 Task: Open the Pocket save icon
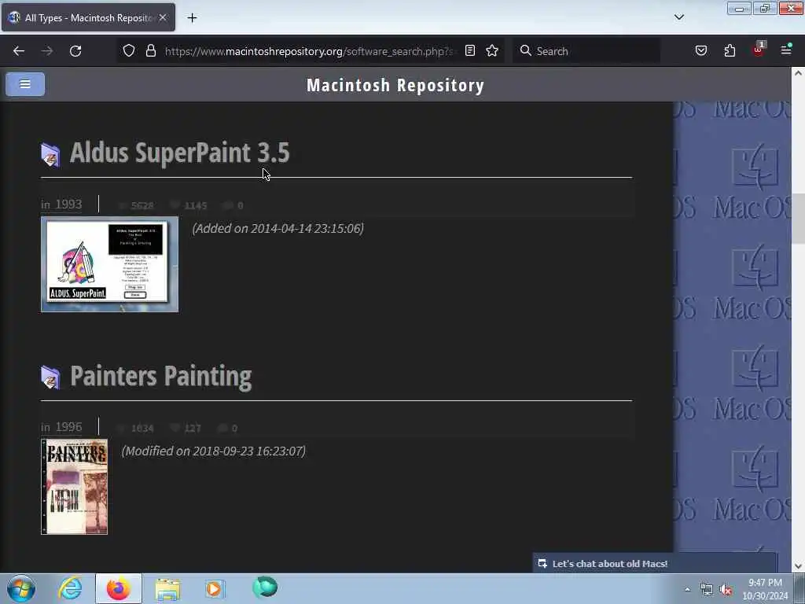click(x=701, y=51)
